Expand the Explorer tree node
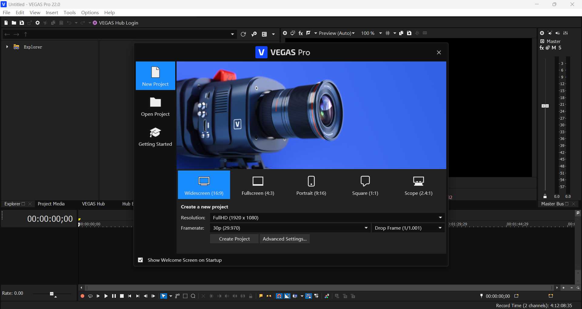582x309 pixels. 7,47
